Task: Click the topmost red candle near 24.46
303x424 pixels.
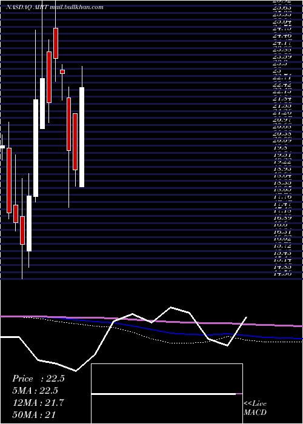Action: point(56,43)
